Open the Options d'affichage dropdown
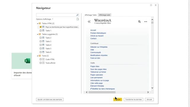This screenshot has width=190, height=107. click(45, 19)
